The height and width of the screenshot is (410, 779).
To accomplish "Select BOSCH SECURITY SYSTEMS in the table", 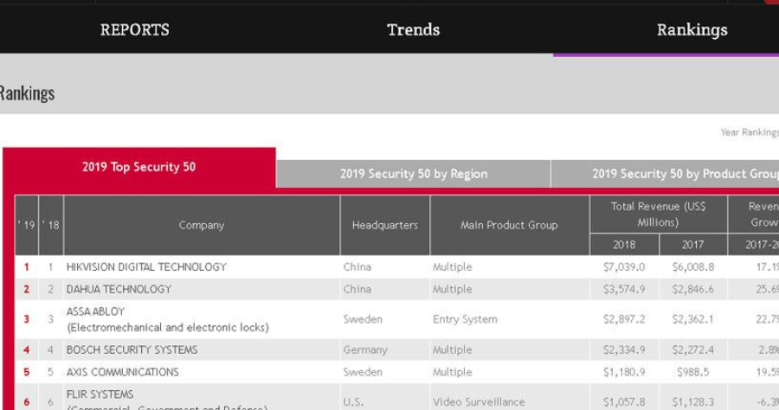I will pyautogui.click(x=132, y=350).
